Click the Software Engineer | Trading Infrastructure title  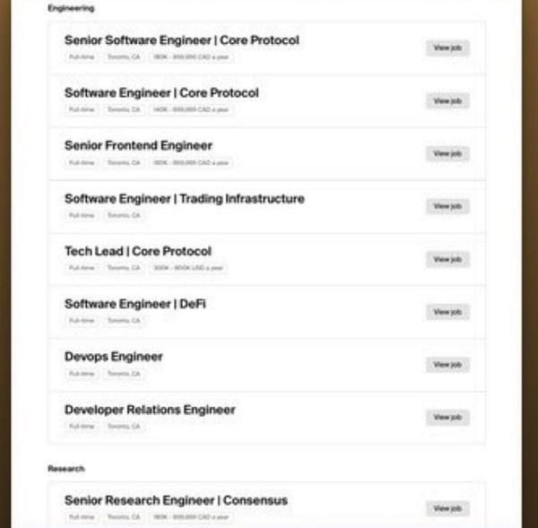(x=184, y=198)
